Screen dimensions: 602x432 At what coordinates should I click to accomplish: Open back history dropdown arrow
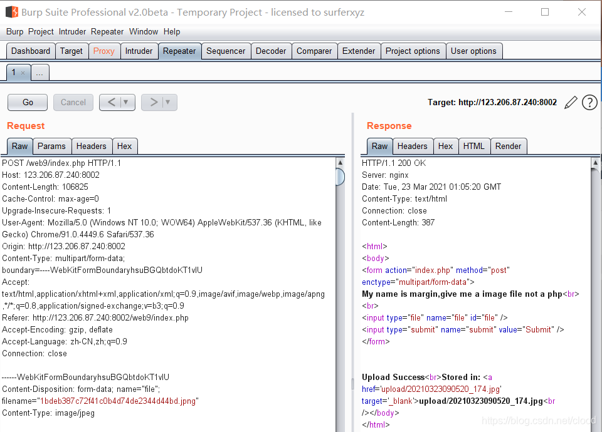pyautogui.click(x=126, y=102)
